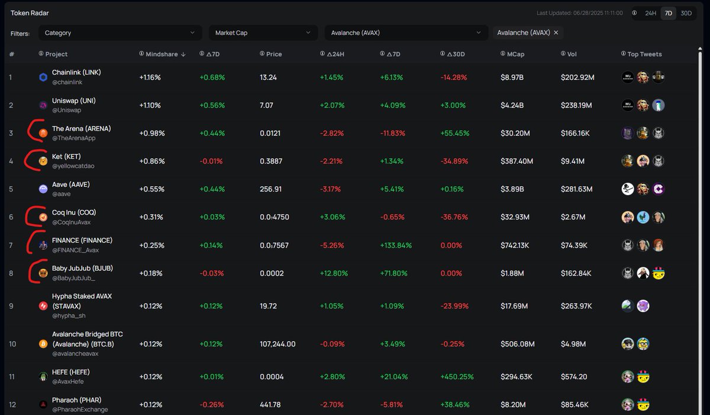Click the info icon beside Mindshare header
The width and height of the screenshot is (710, 415).
tap(141, 54)
